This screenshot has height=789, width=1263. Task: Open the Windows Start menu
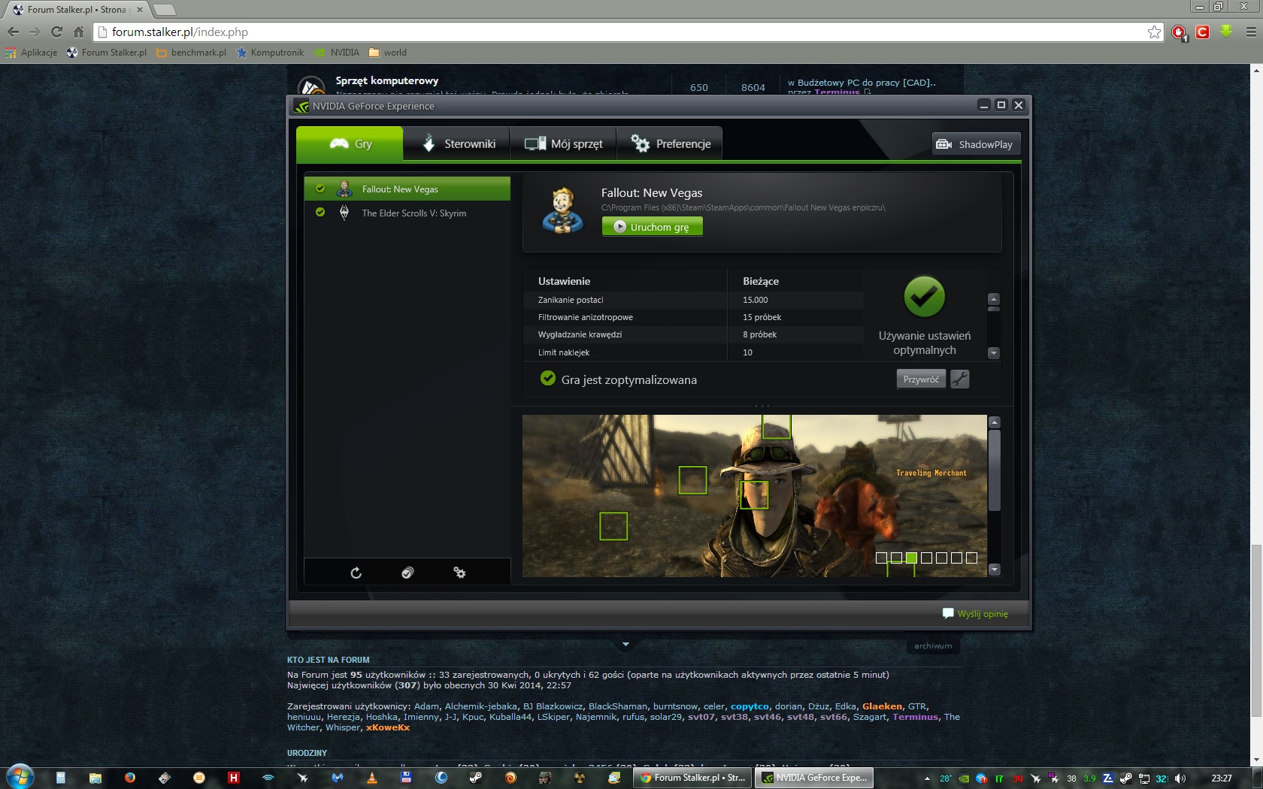(20, 777)
